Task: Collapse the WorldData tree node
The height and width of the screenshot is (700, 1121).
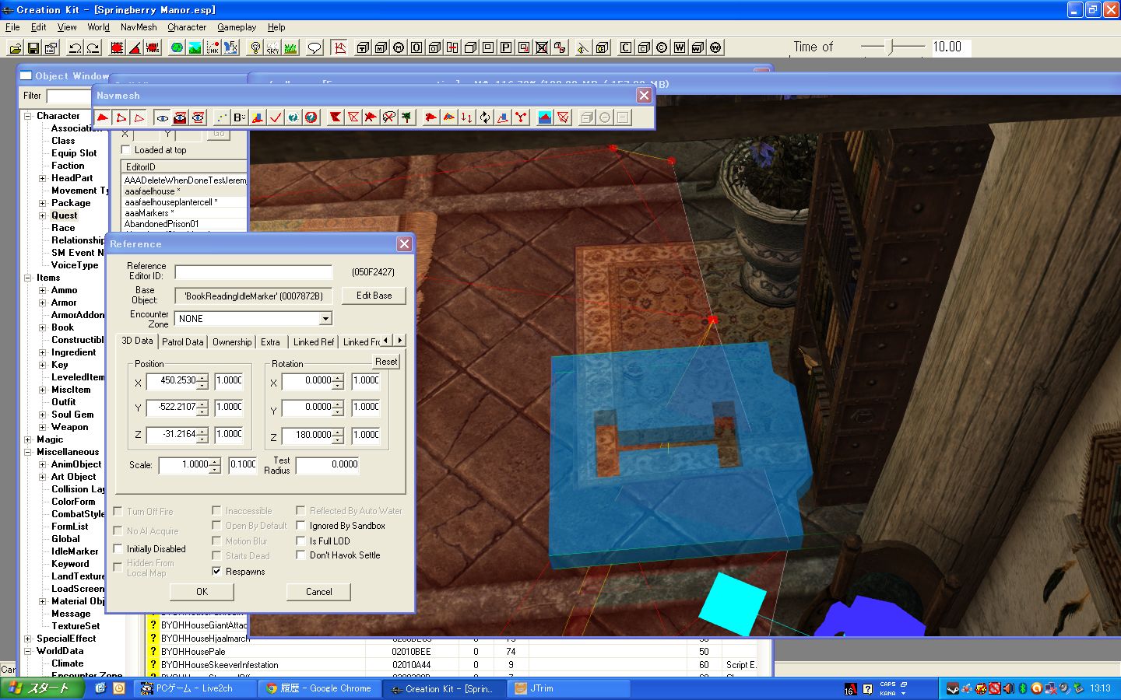Action: [x=28, y=651]
